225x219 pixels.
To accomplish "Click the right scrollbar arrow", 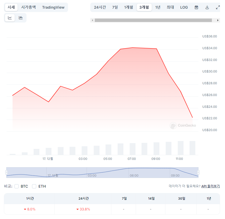I will pyautogui.click(x=218, y=20).
